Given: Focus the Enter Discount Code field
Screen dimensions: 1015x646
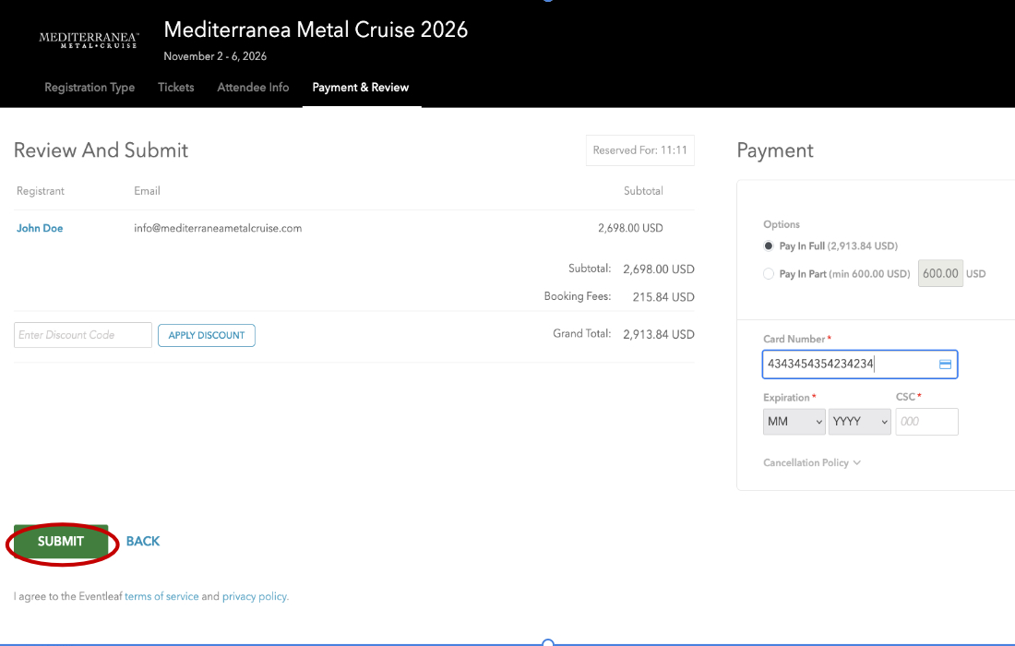Looking at the screenshot, I should (x=82, y=335).
